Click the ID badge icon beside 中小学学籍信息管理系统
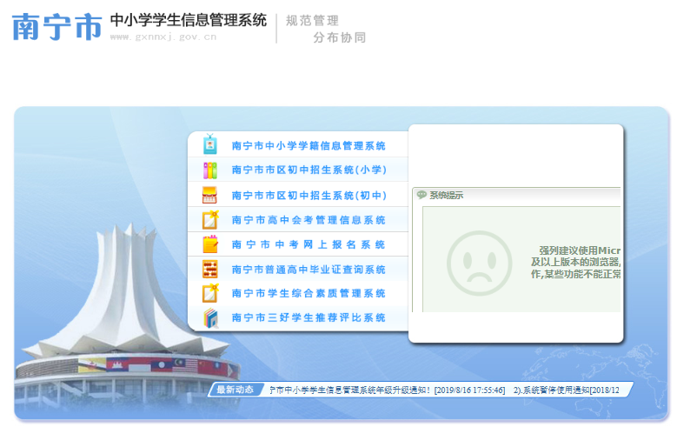 209,145
